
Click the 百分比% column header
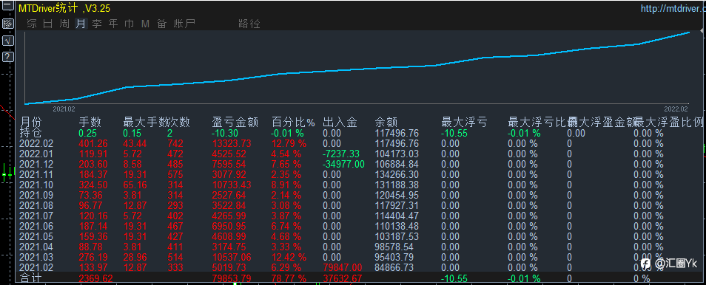(294, 123)
